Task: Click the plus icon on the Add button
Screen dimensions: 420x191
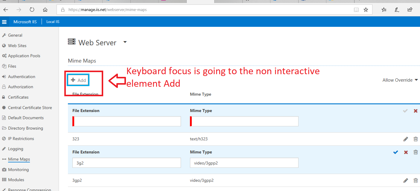Action: [x=73, y=80]
